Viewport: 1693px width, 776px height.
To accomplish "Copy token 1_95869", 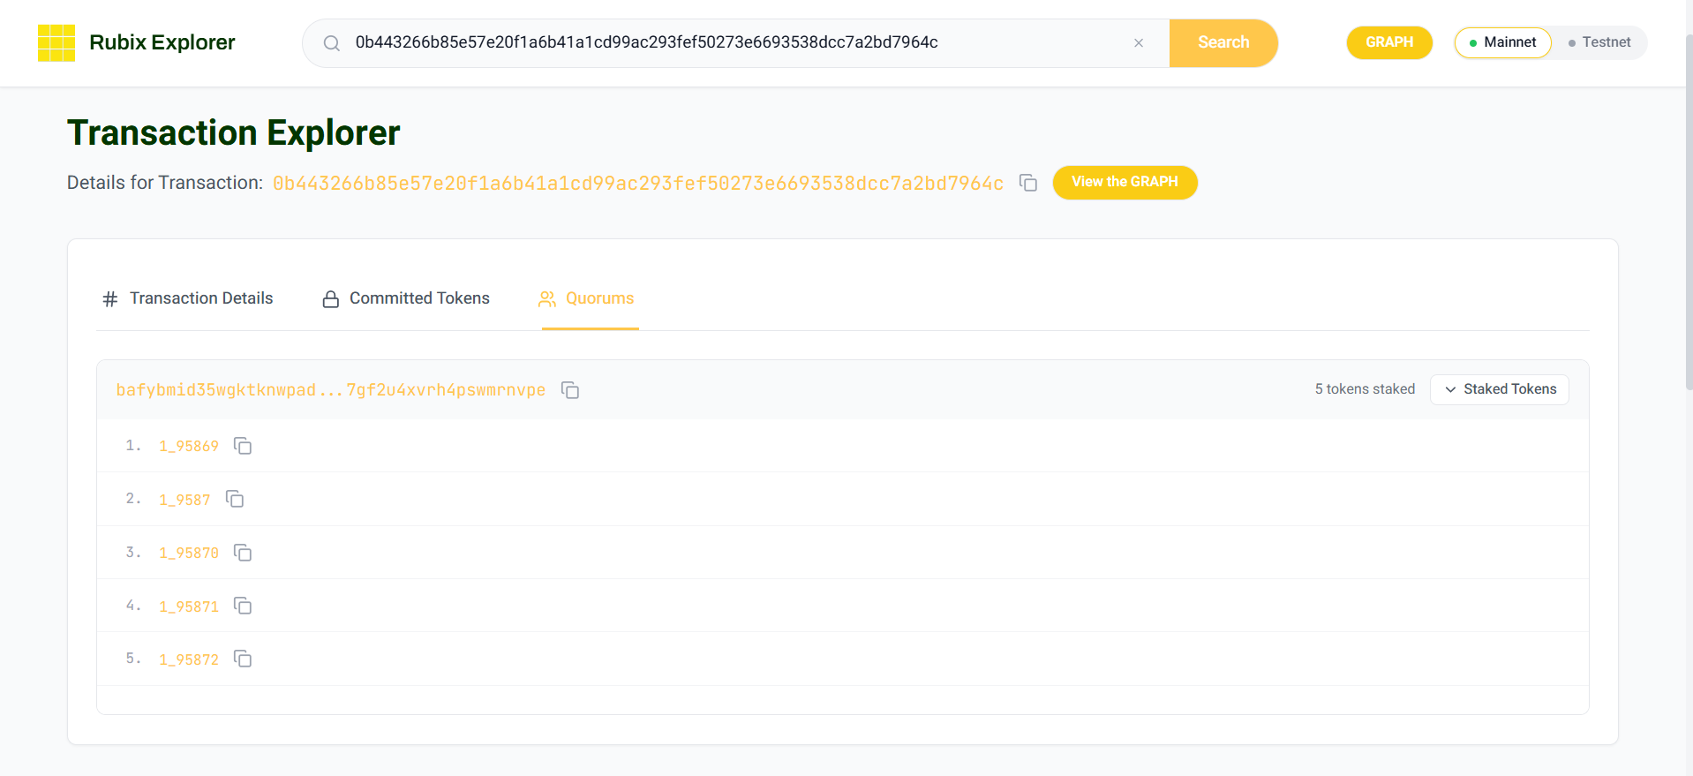I will [x=243, y=446].
